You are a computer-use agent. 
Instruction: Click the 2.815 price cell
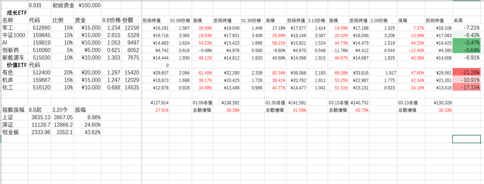pos(112,35)
